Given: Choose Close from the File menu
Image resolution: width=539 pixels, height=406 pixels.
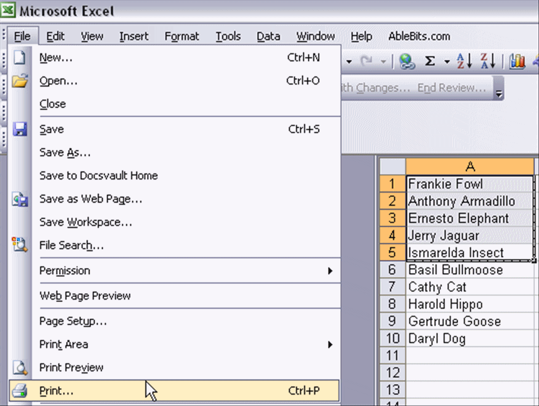Looking at the screenshot, I should point(174,104).
